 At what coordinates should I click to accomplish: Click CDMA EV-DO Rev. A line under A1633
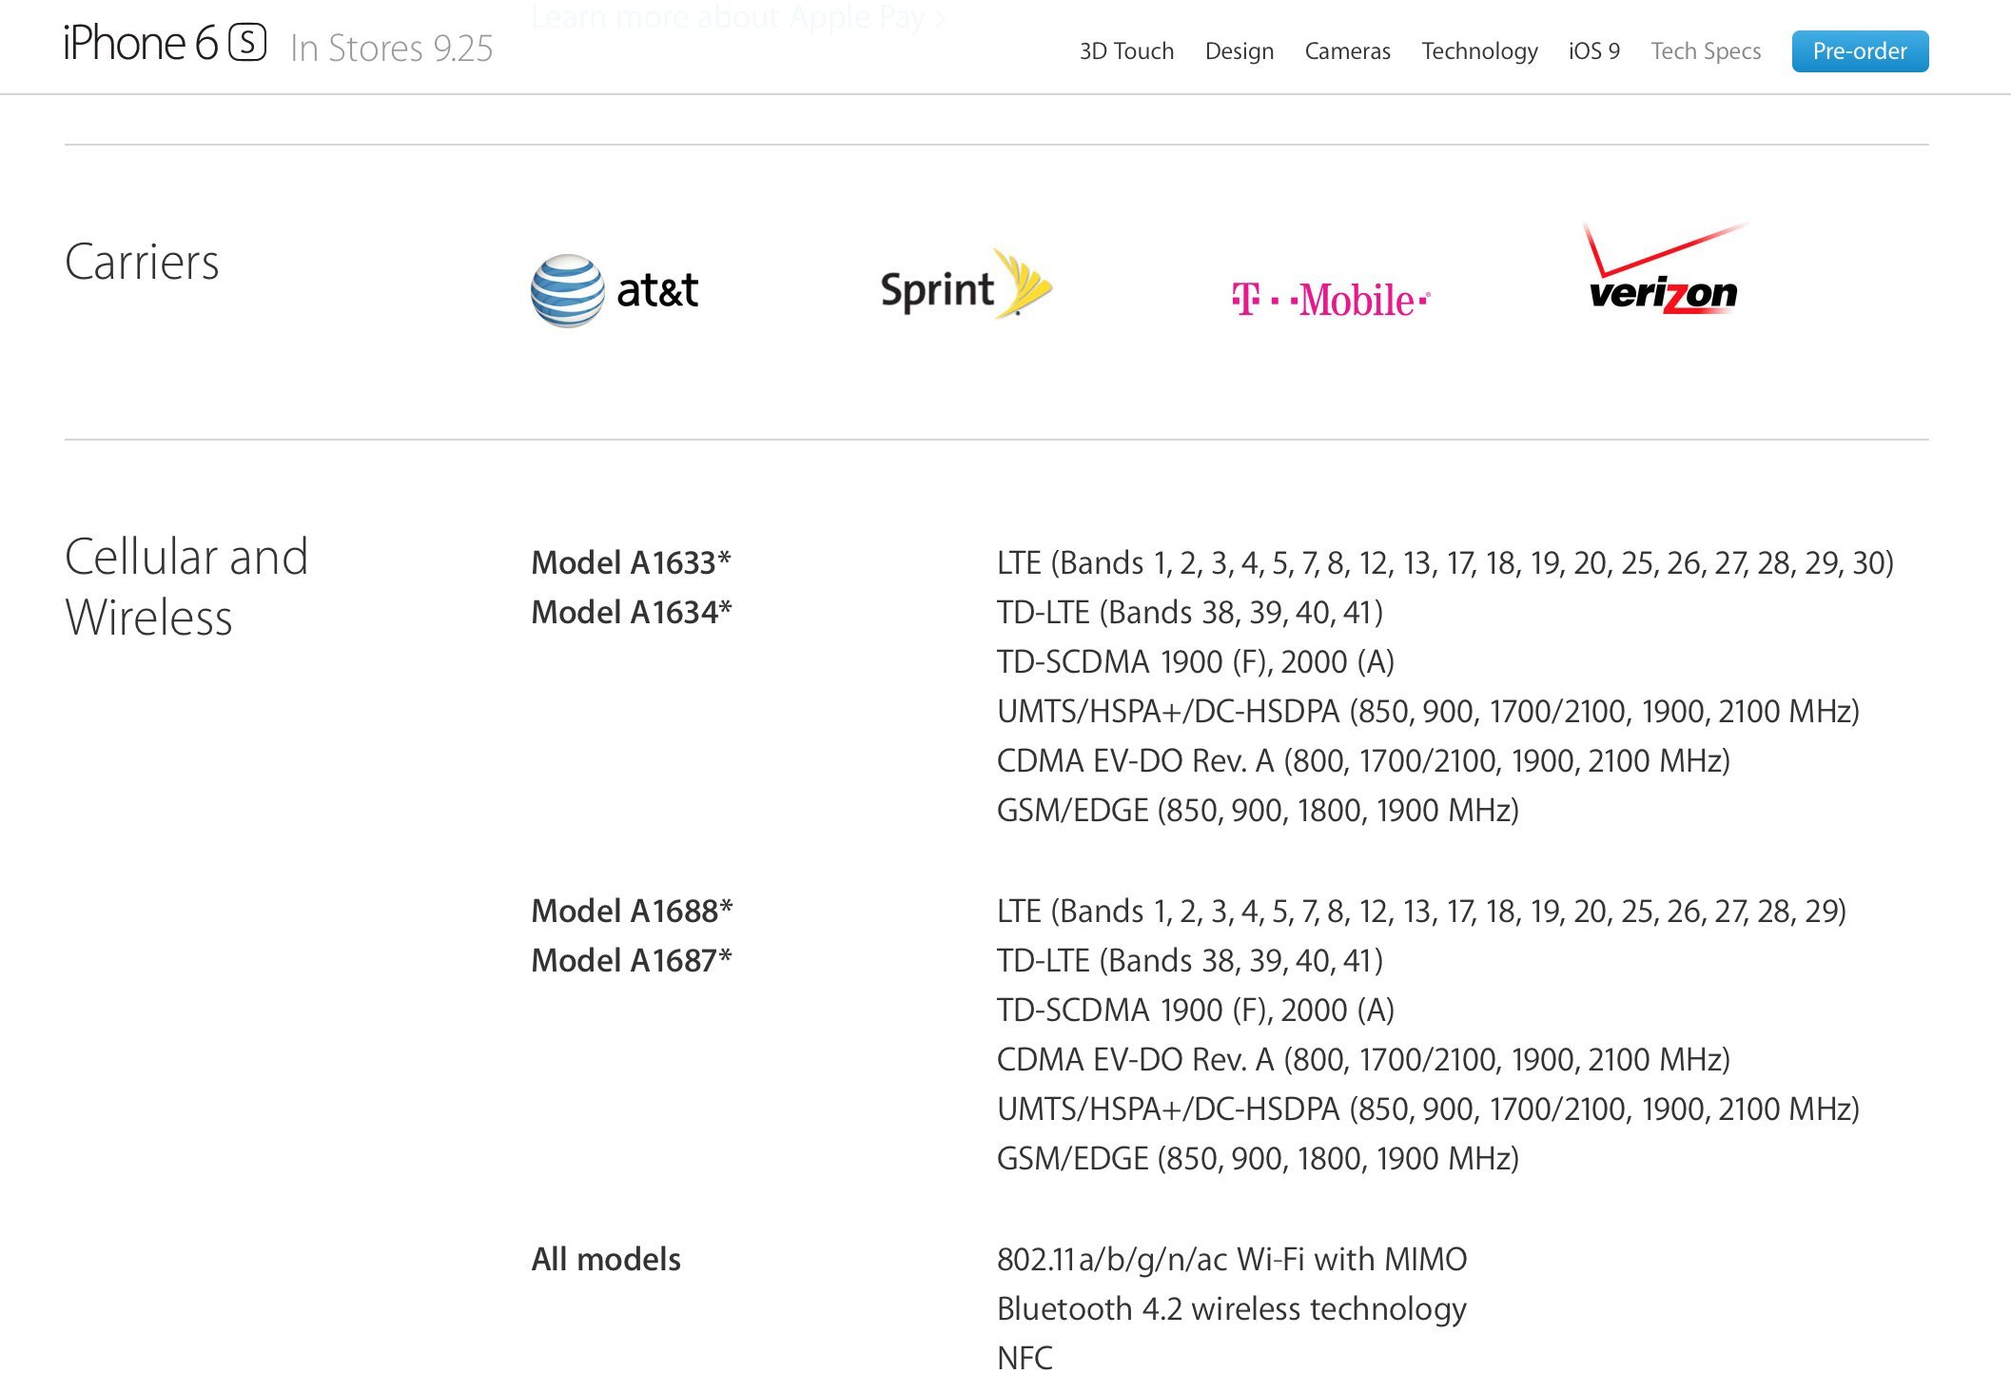1363,761
